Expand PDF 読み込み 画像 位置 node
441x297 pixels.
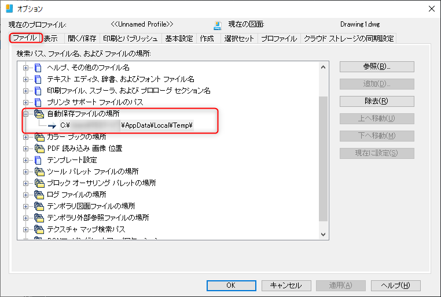(25, 148)
